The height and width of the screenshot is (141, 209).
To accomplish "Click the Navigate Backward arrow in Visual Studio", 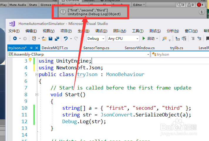I will (x=15, y=39).
